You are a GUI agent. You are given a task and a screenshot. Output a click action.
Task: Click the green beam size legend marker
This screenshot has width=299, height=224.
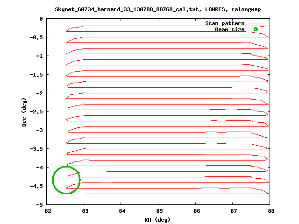click(x=256, y=29)
